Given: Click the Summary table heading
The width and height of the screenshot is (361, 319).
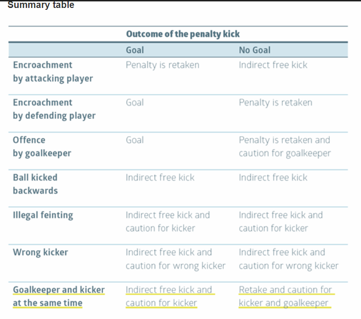Looking at the screenshot, I should (41, 5).
